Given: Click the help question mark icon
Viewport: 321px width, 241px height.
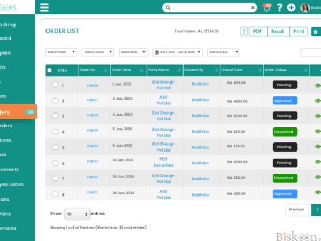Looking at the screenshot, I should coord(279,8).
